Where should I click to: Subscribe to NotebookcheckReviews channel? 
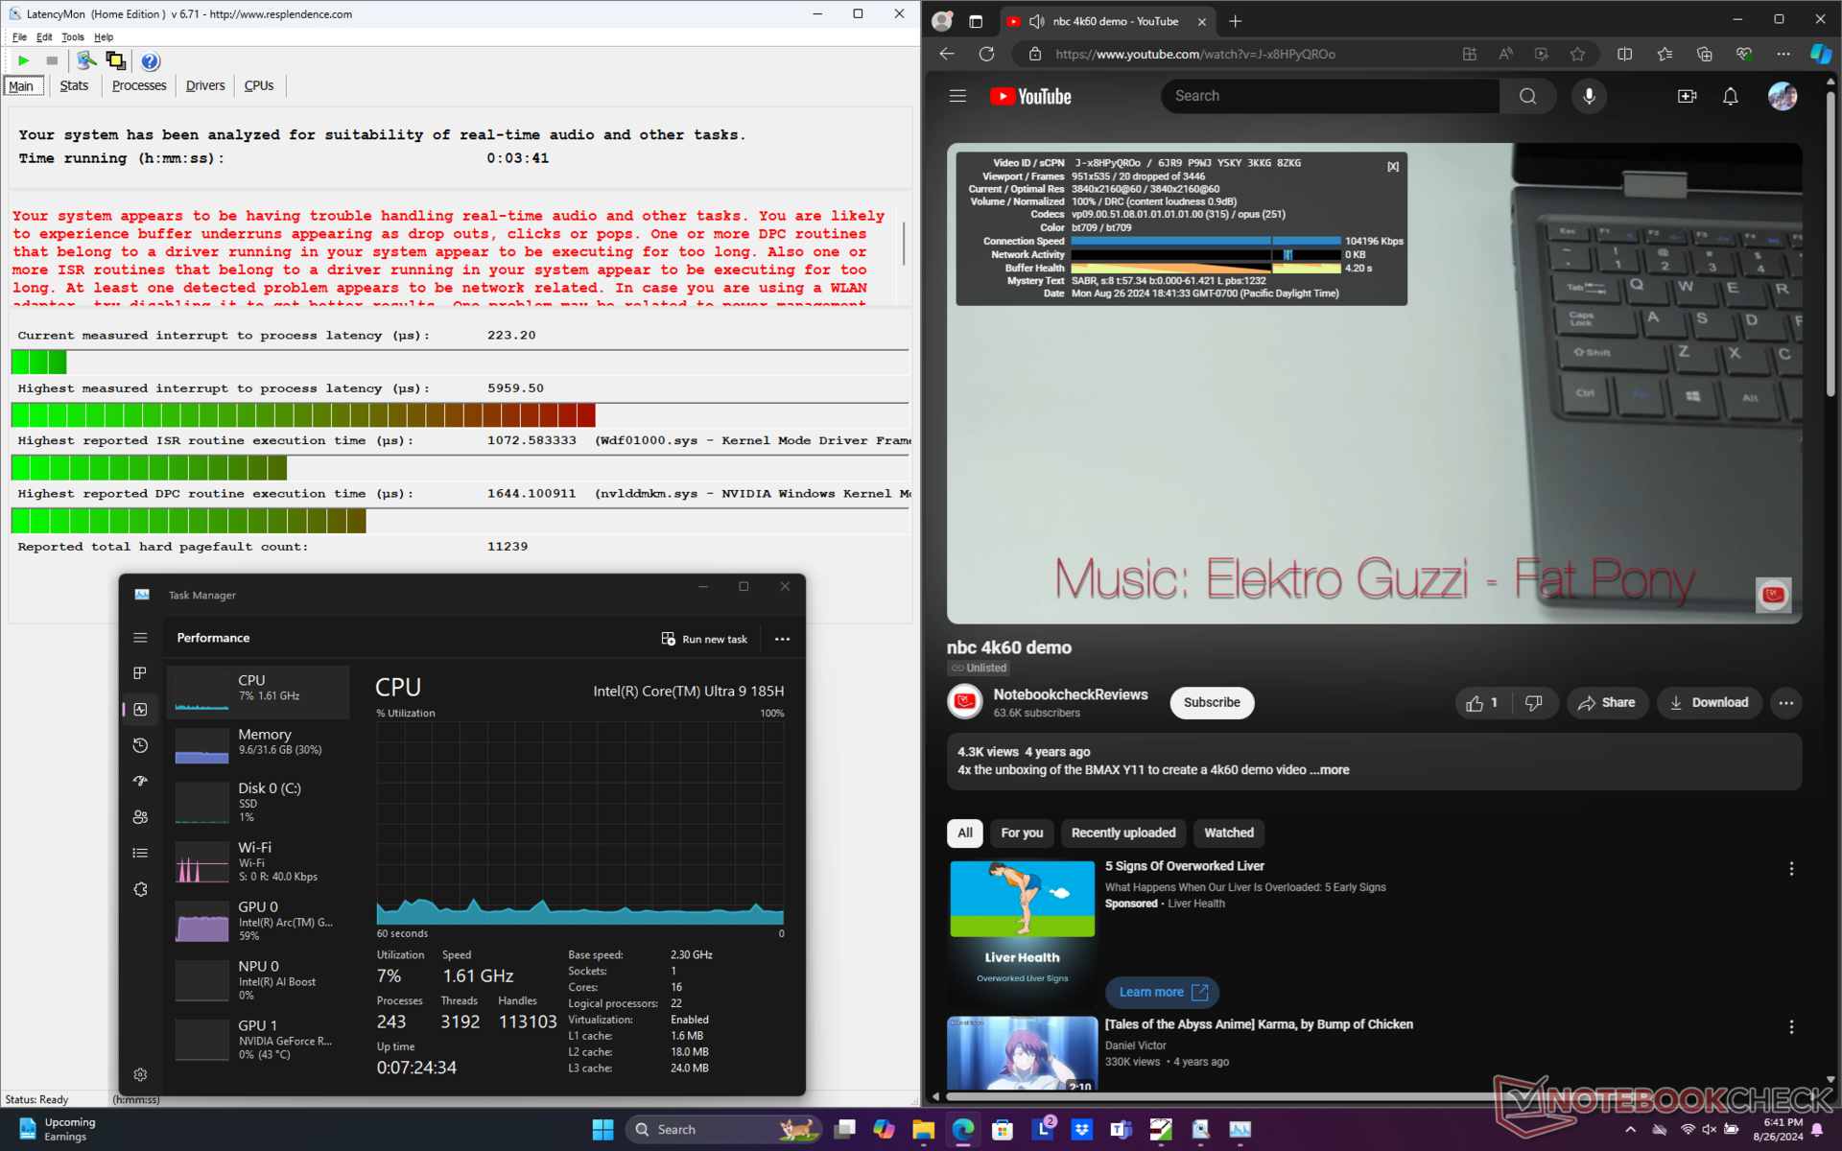(x=1211, y=703)
